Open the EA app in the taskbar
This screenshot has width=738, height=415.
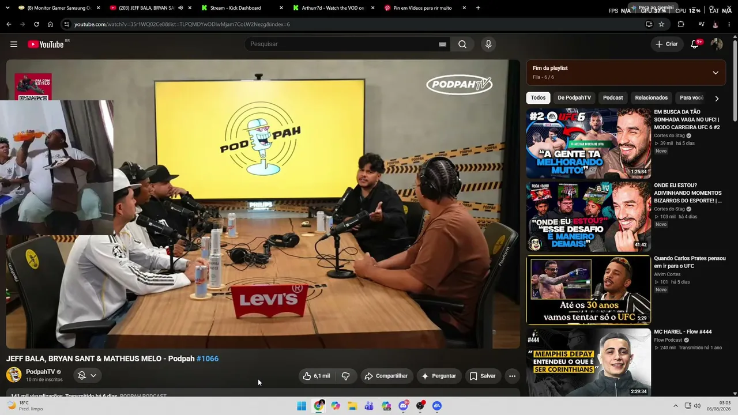[x=437, y=406]
